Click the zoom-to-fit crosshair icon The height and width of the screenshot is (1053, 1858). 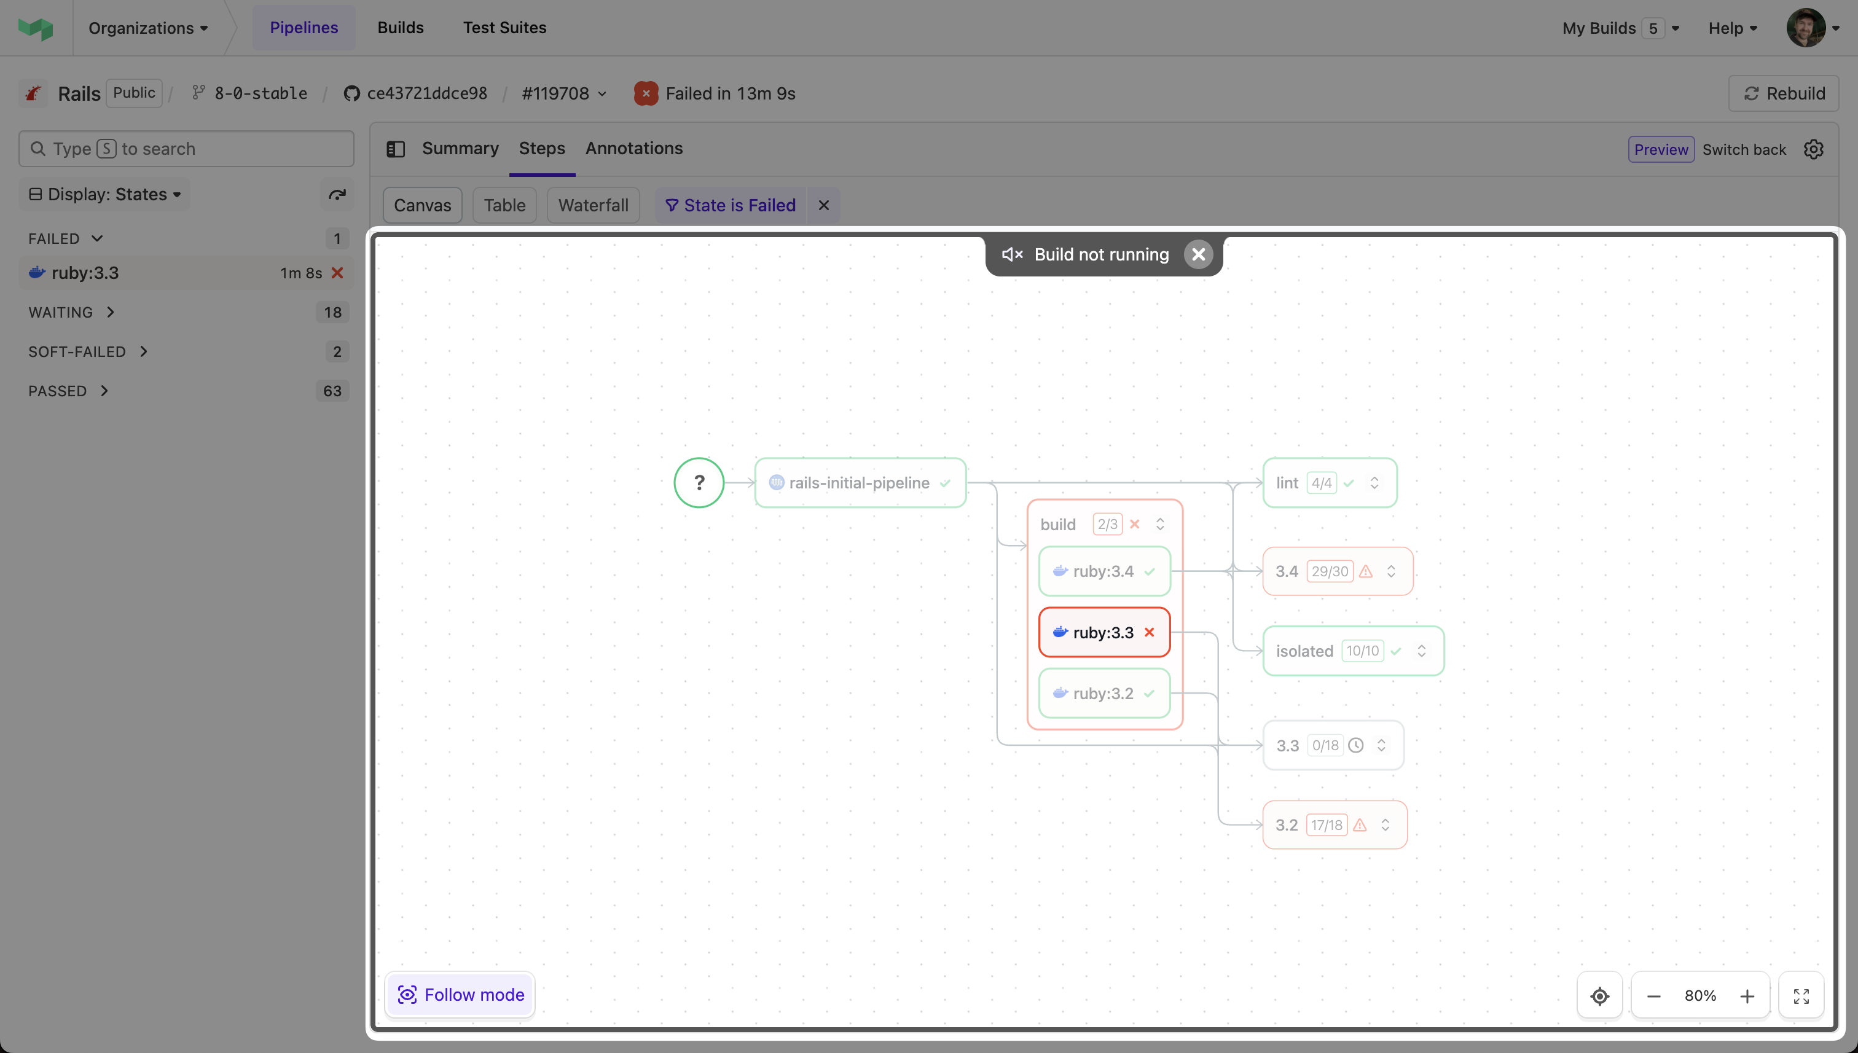pos(1599,995)
